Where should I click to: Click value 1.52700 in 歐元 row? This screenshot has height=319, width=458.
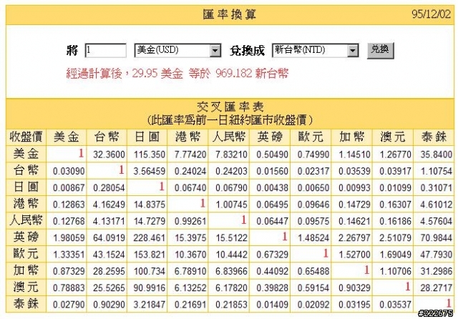click(354, 255)
